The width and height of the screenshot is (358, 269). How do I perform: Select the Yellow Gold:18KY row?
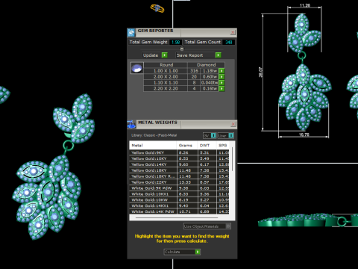[x=179, y=170]
